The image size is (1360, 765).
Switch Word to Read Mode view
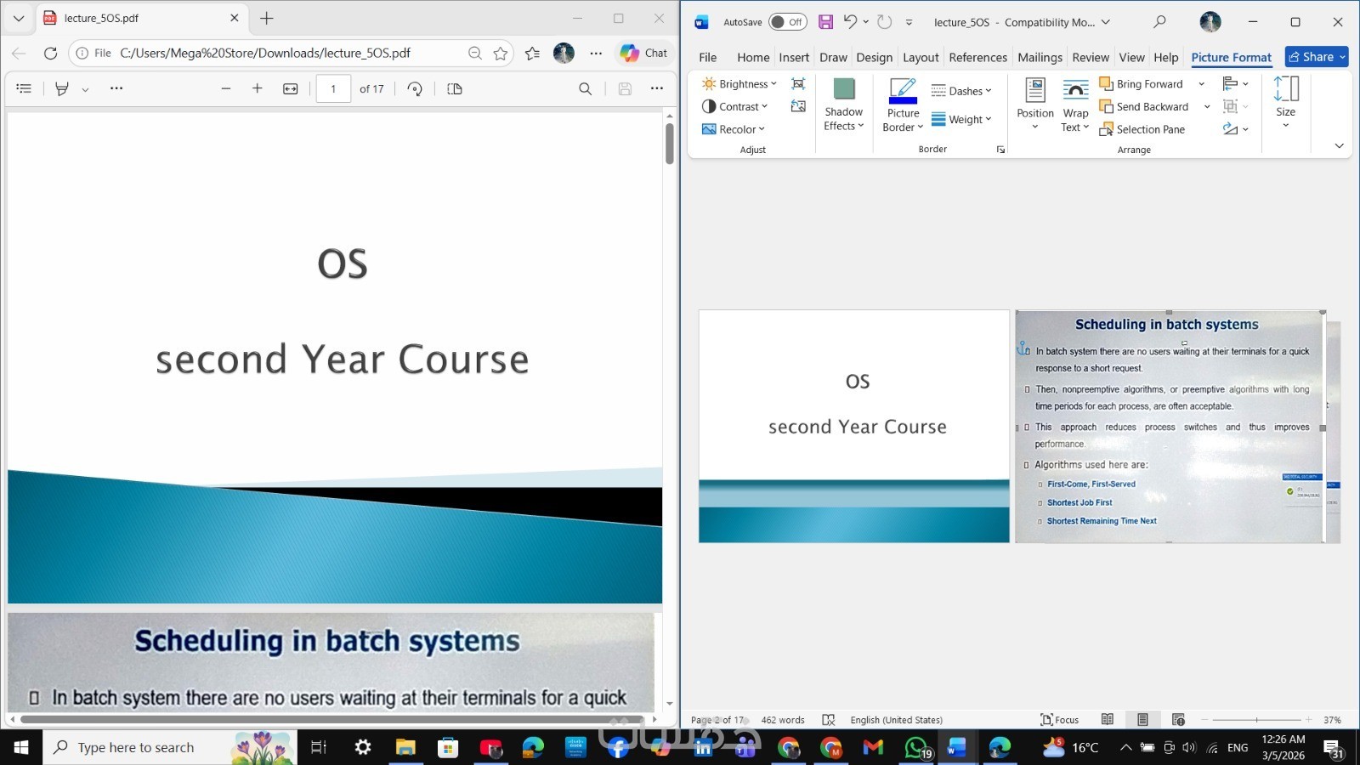point(1107,720)
